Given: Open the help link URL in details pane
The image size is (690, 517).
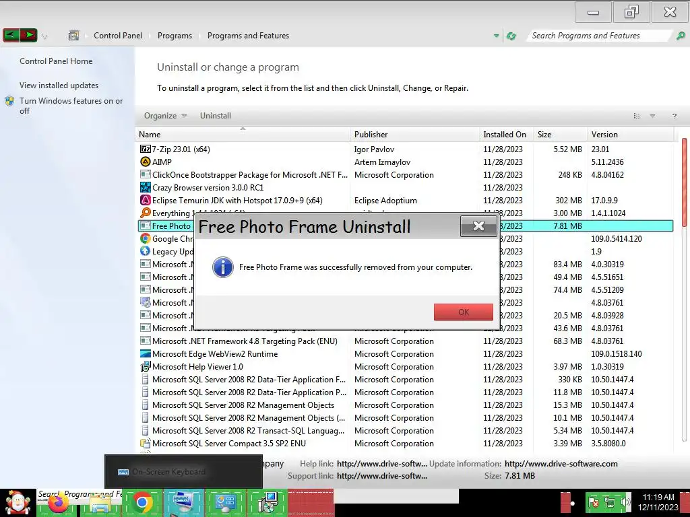Looking at the screenshot, I should (381, 463).
